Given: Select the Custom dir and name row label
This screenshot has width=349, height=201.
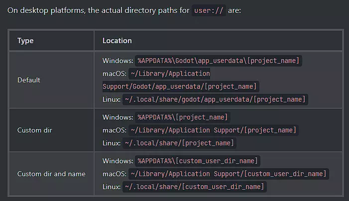Looking at the screenshot, I should tap(51, 174).
